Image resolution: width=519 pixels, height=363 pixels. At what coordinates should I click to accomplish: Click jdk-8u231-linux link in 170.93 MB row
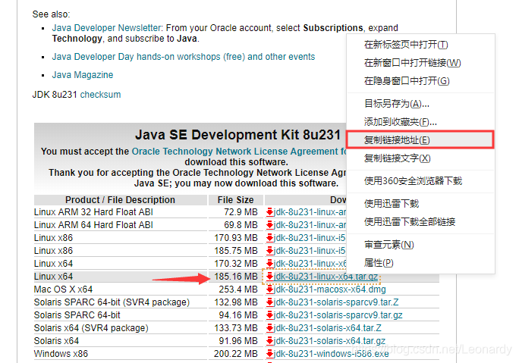[x=310, y=238]
